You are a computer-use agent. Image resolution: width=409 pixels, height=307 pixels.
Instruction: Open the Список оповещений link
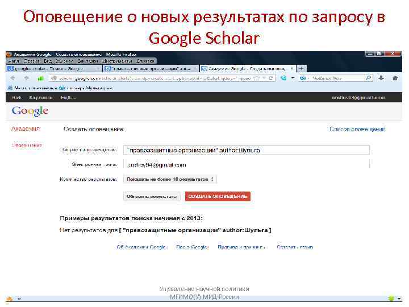pyautogui.click(x=357, y=129)
